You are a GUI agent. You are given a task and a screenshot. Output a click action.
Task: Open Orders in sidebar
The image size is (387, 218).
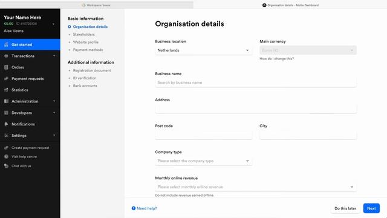click(30, 67)
